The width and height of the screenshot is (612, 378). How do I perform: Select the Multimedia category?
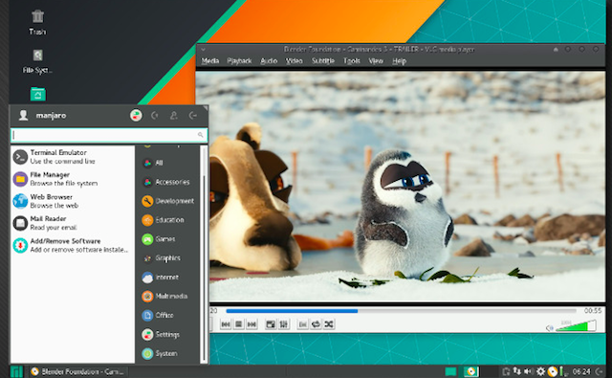coord(168,297)
